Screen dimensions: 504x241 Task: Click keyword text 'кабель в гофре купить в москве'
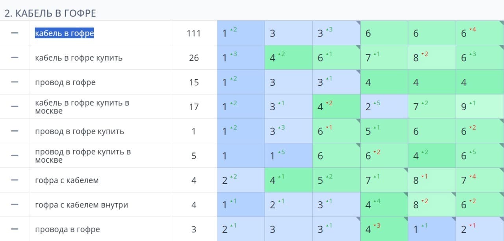coord(82,107)
